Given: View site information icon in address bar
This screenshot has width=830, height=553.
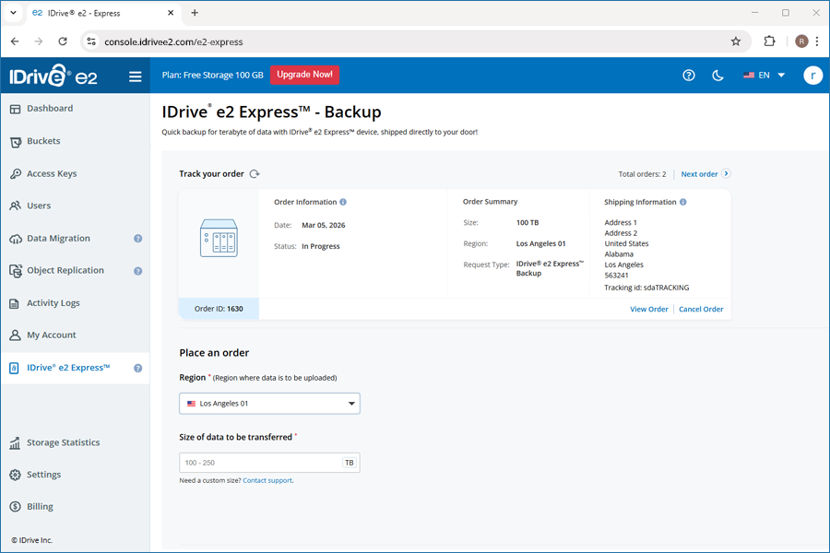Looking at the screenshot, I should 91,41.
